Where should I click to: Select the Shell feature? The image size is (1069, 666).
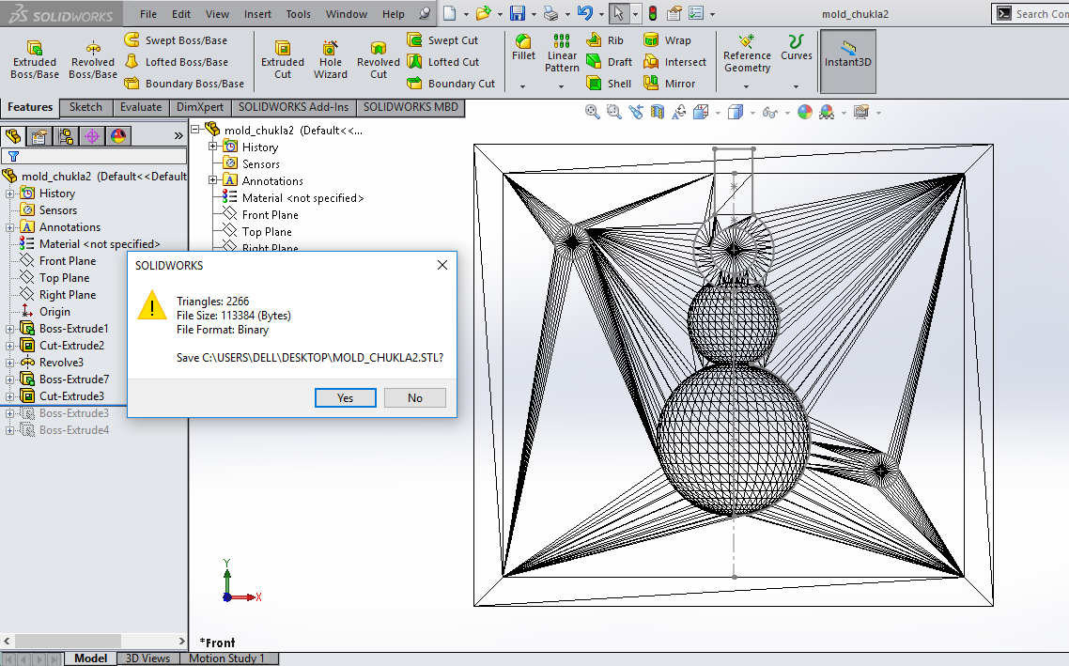click(x=609, y=84)
